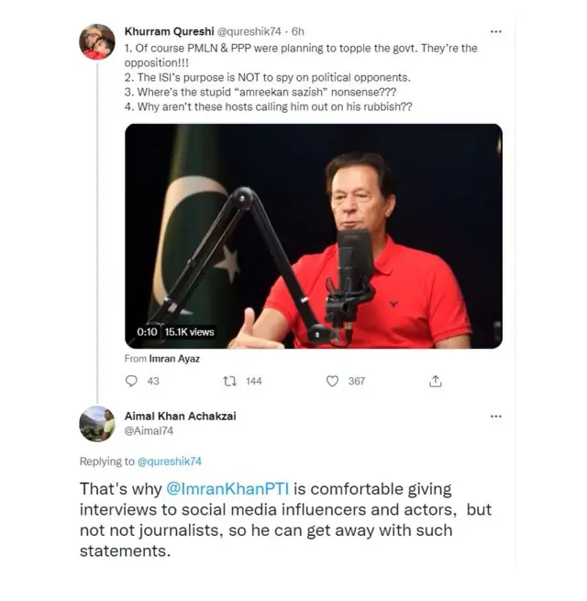Open Khurram Qureshi's profile picture
Screen dimensions: 587x601
(96, 42)
